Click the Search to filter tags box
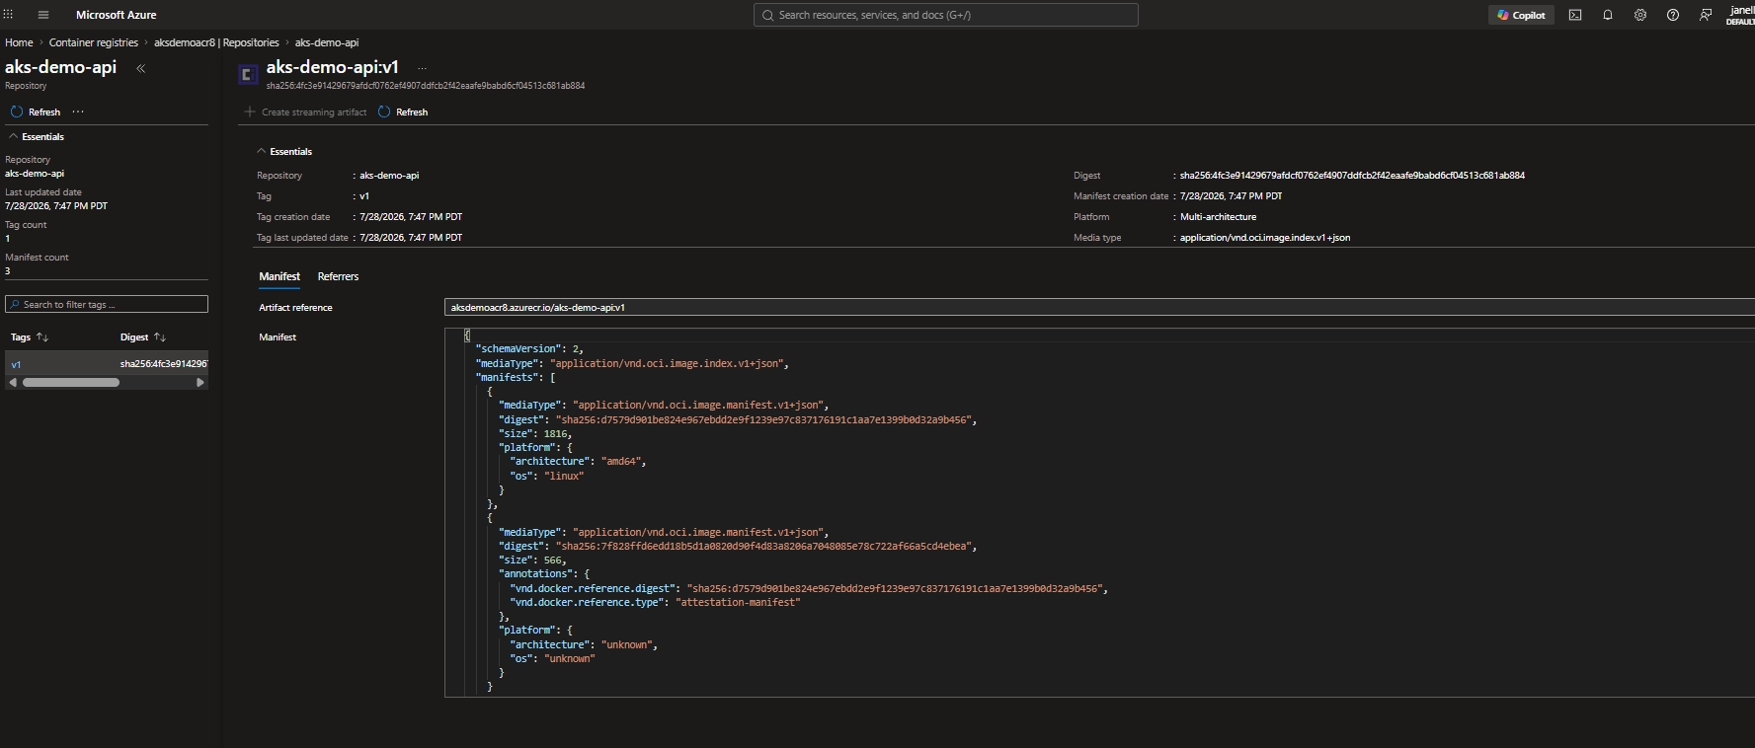 coord(107,304)
